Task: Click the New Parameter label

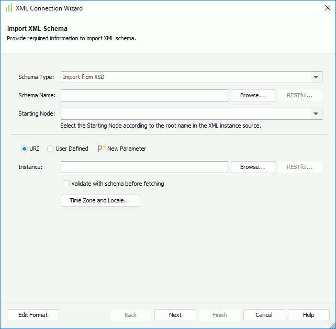Action: point(127,149)
